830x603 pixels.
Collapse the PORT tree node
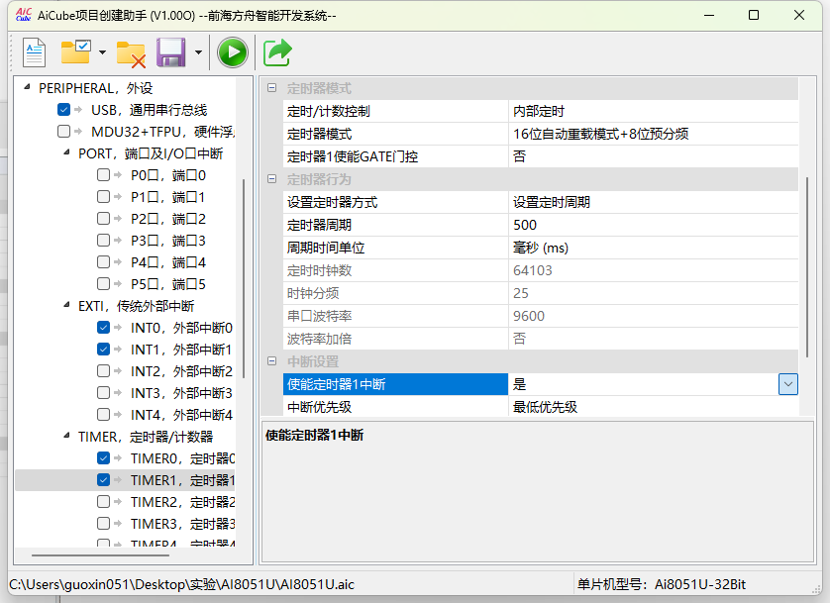coord(66,152)
